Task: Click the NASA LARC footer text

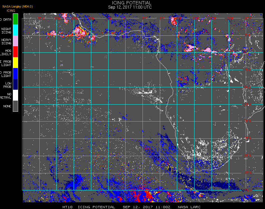Action: [x=189, y=207]
